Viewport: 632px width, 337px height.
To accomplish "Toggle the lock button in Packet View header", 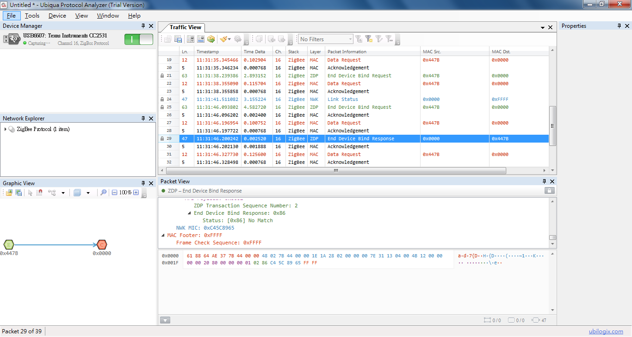I will coord(549,191).
